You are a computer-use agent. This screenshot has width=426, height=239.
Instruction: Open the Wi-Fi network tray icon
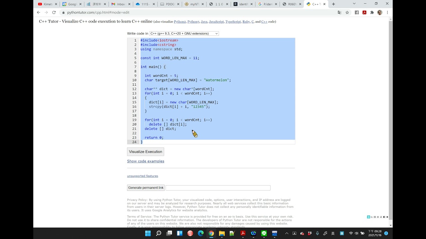351,233
